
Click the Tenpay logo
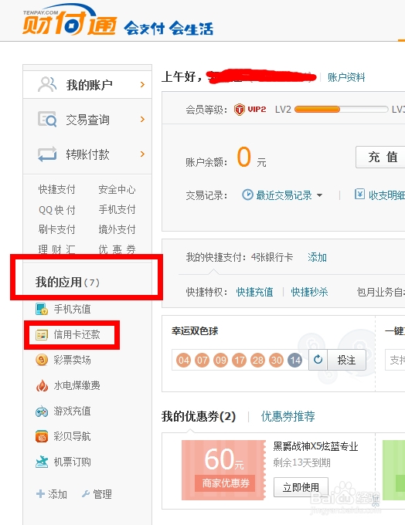click(70, 21)
